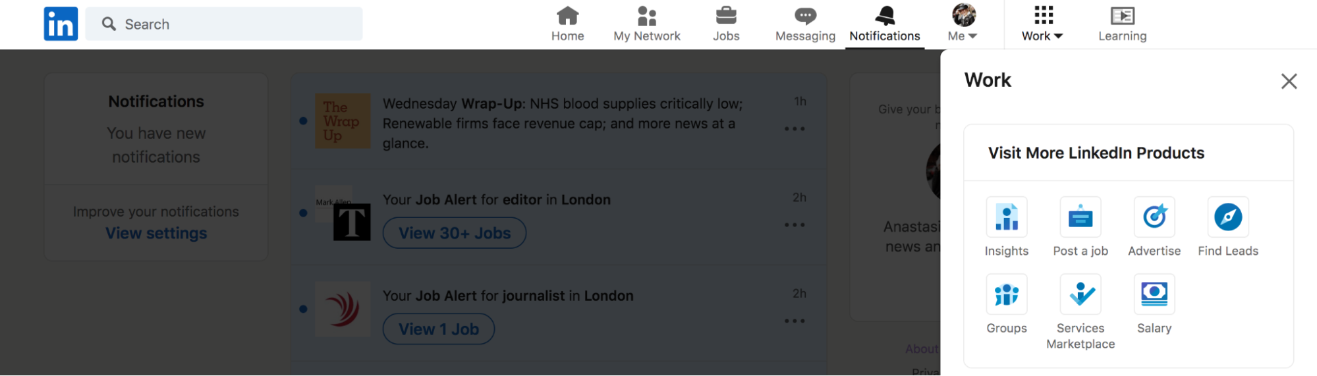Screen dimensions: 1317x376
Task: Open the View settings link
Action: pos(156,233)
